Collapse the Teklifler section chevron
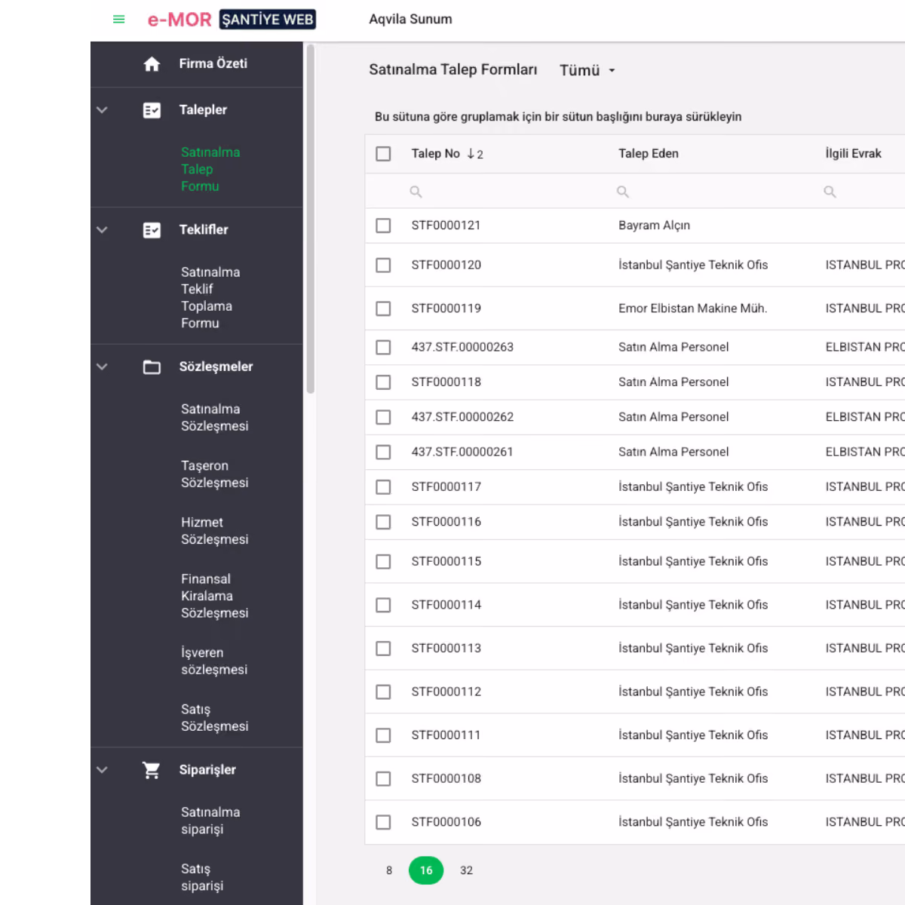This screenshot has width=905, height=905. [x=102, y=230]
